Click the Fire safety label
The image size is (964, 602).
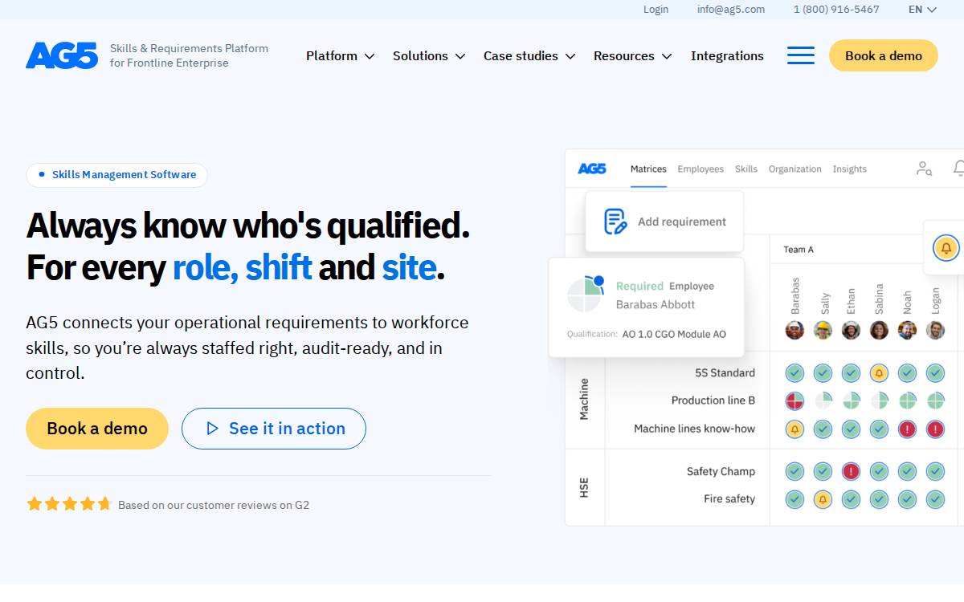point(729,499)
